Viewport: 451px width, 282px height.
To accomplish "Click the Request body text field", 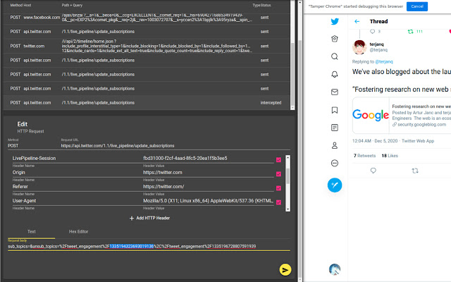I will click(x=149, y=246).
